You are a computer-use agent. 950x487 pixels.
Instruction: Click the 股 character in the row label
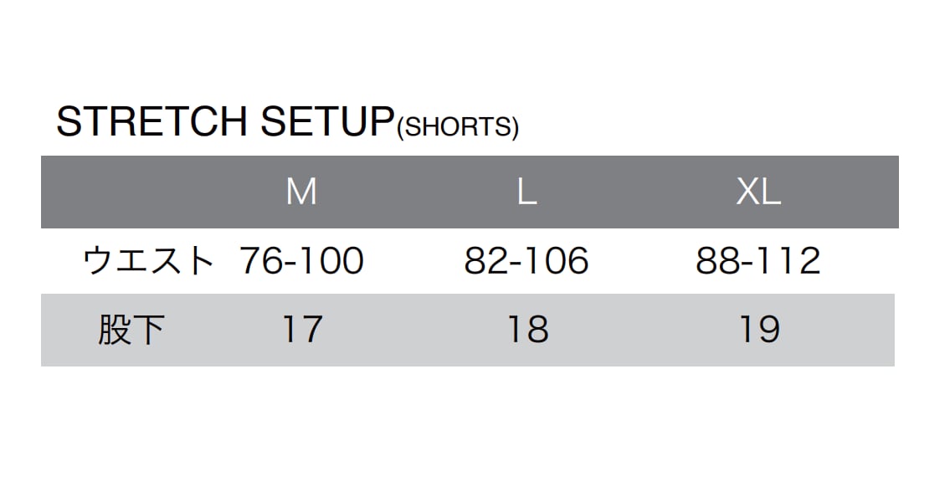(115, 331)
